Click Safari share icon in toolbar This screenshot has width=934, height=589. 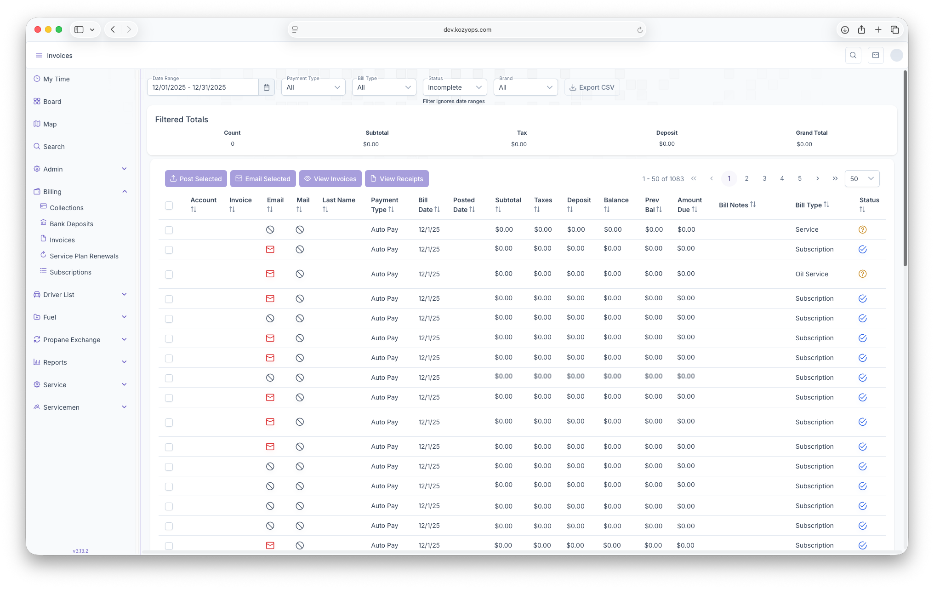[x=861, y=30]
